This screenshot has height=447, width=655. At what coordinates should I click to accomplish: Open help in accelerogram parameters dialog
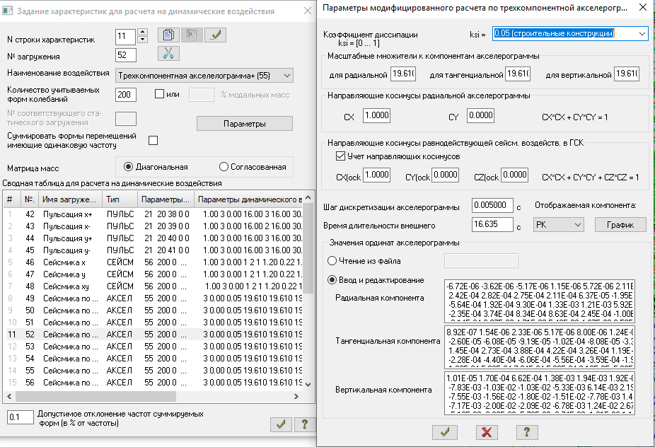[x=526, y=431]
